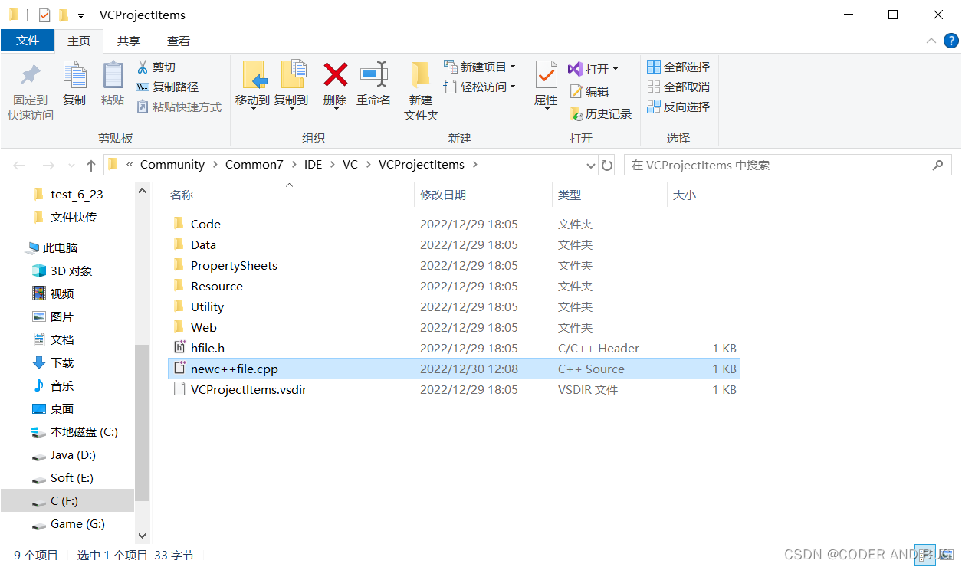Click the Up one level arrow
This screenshot has width=962, height=567.
[91, 165]
